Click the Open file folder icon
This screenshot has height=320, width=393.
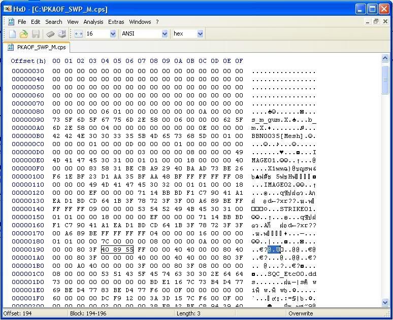[x=24, y=34]
